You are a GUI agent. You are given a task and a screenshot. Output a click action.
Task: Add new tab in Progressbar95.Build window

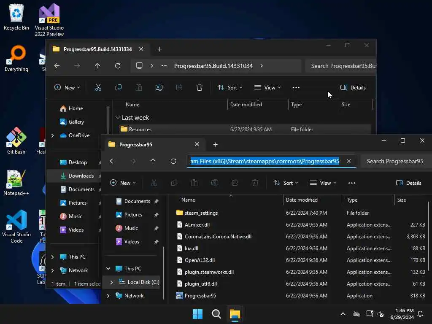(x=159, y=49)
